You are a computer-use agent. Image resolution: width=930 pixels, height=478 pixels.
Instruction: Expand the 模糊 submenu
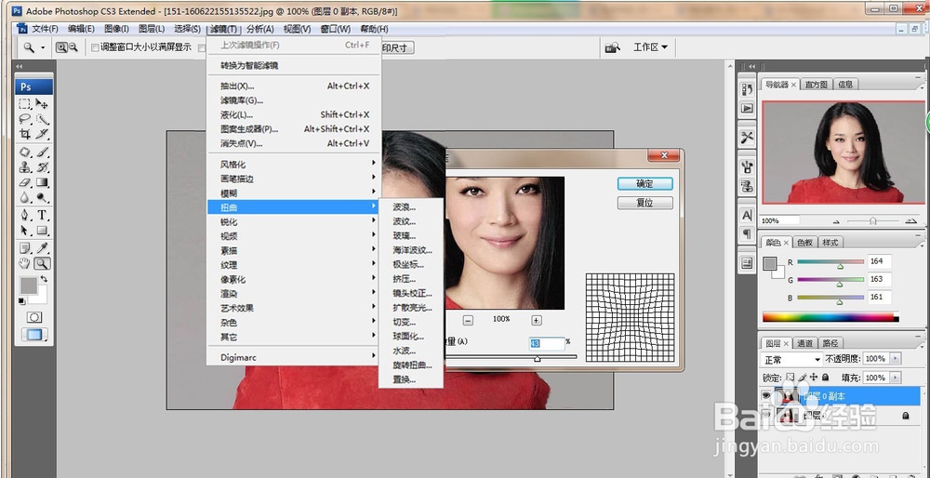click(294, 193)
